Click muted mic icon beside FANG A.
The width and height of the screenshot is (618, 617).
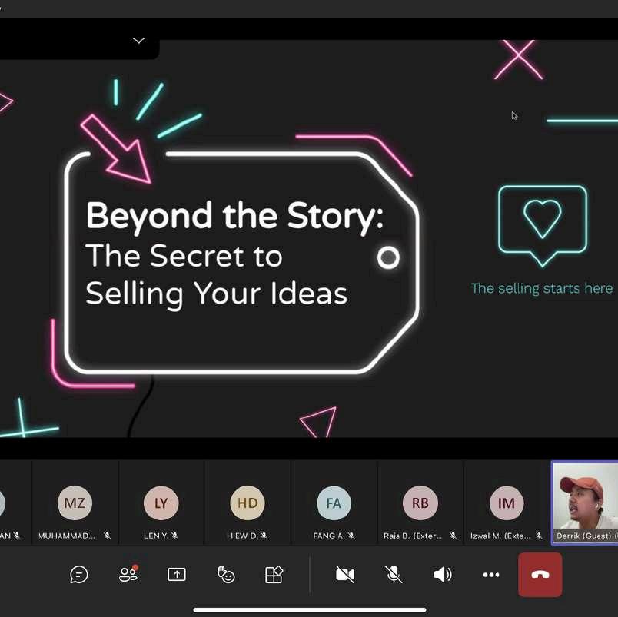tap(351, 536)
